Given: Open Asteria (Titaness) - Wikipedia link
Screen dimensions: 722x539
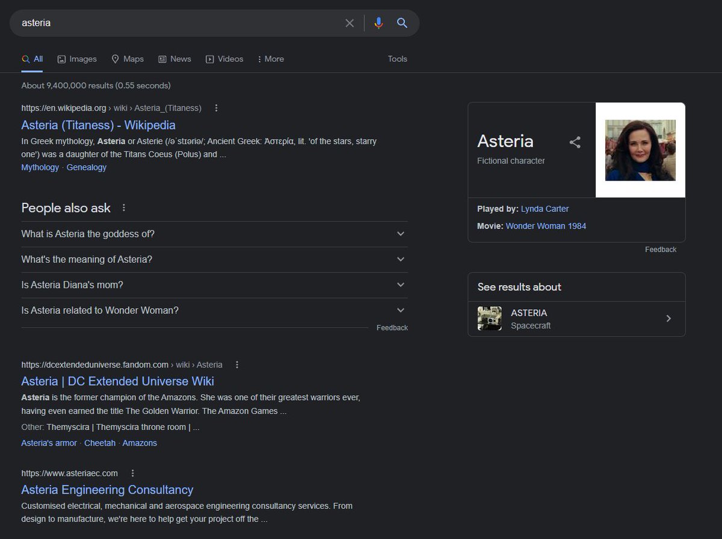Looking at the screenshot, I should [x=98, y=125].
